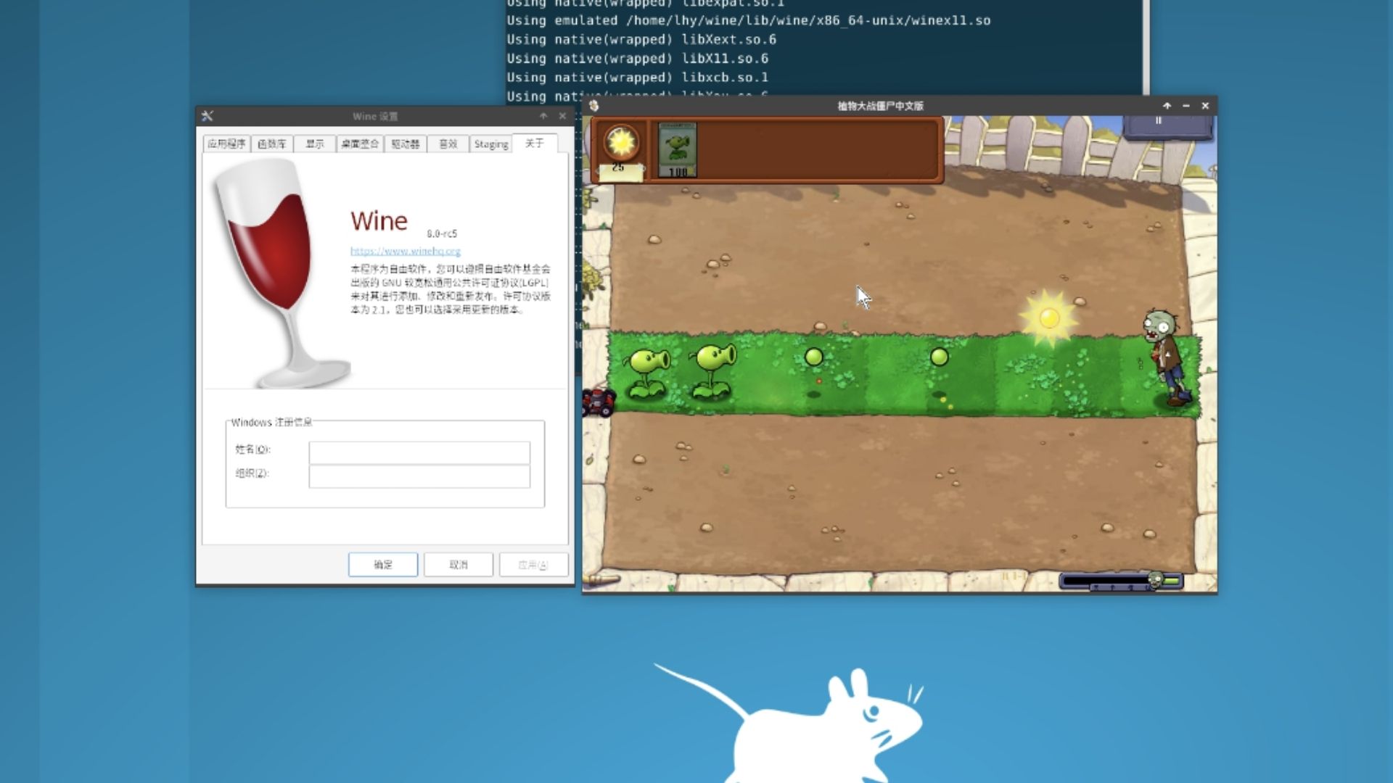Click the Wine 设置 window title text
Image resolution: width=1393 pixels, height=783 pixels.
coord(375,116)
